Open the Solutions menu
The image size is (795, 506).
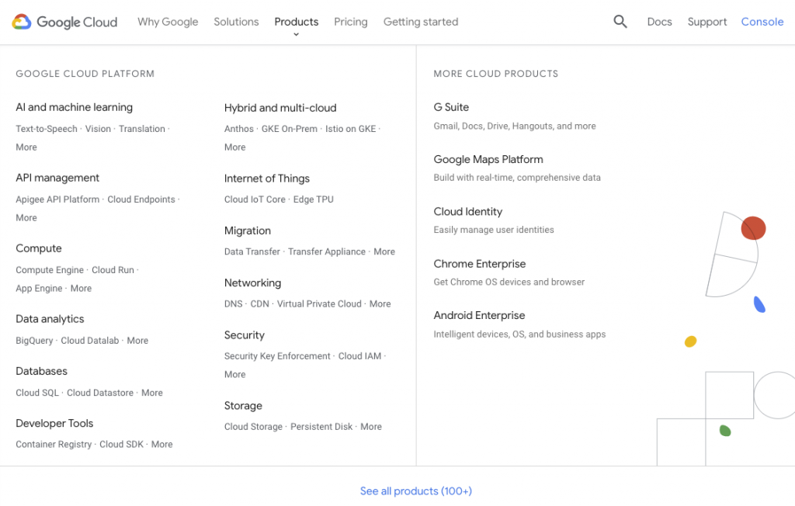pos(236,22)
